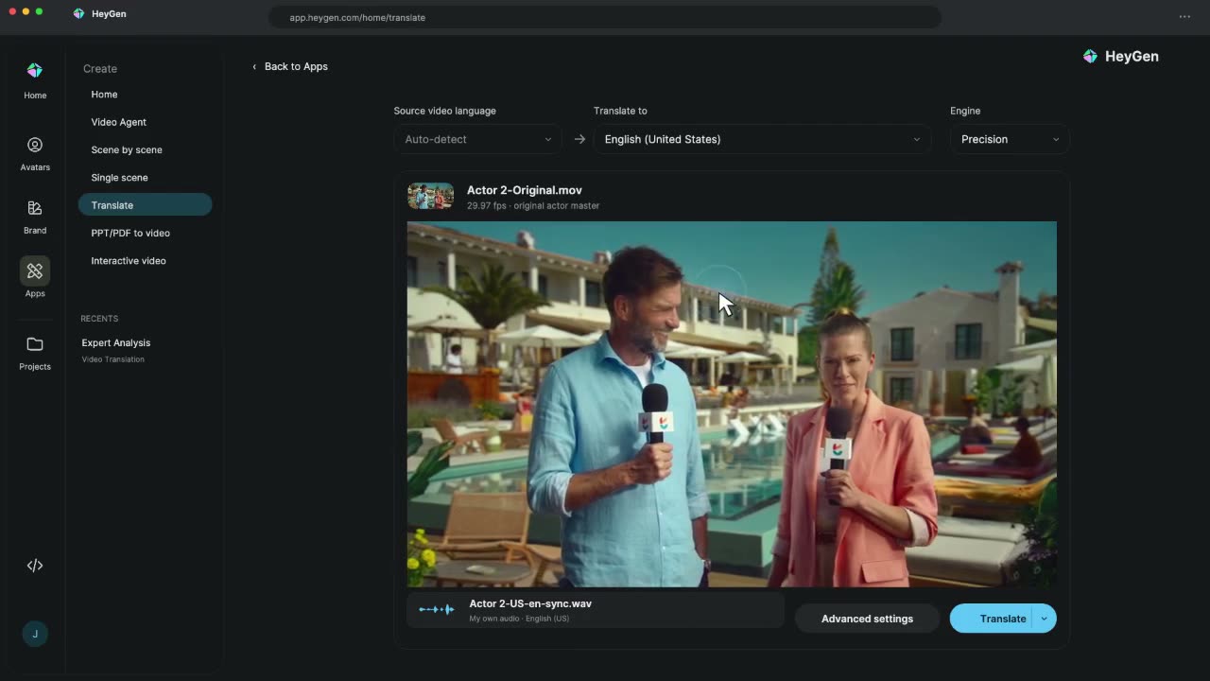Click the Create heading in the sidebar

coord(100,69)
